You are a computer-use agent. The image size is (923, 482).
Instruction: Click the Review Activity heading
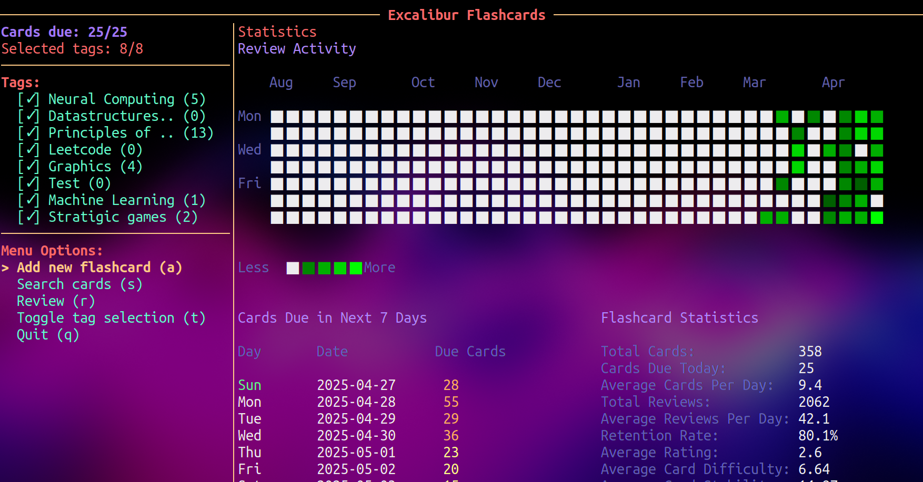[297, 49]
